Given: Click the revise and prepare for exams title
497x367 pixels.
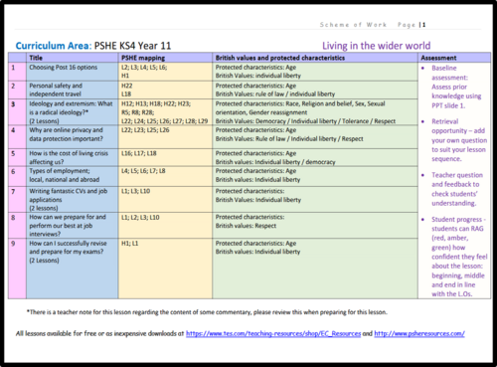Looking at the screenshot, I should [68, 252].
